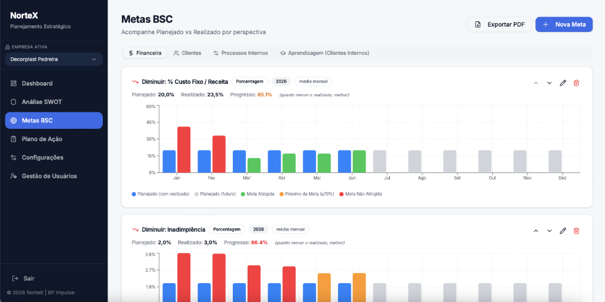
Task: Switch to Aprendizagem (Clientes Internos) tab
Action: [324, 53]
